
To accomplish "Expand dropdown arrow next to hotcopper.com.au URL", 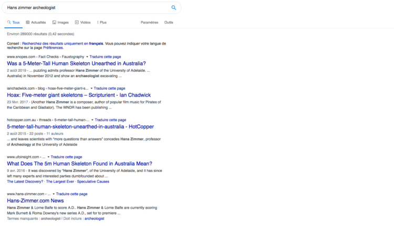I will tap(92, 120).
